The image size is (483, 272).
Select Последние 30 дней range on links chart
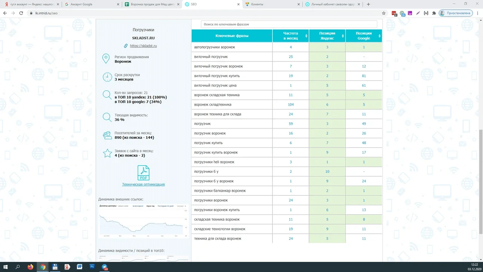tap(166, 206)
